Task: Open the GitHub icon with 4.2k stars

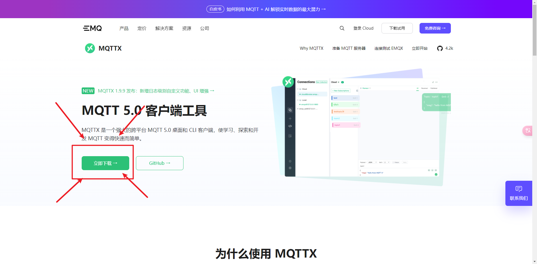Action: point(440,48)
